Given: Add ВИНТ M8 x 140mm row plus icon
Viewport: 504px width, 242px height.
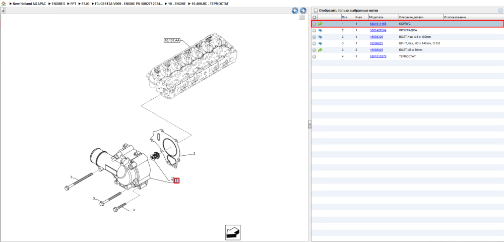Looking at the screenshot, I should point(314,43).
